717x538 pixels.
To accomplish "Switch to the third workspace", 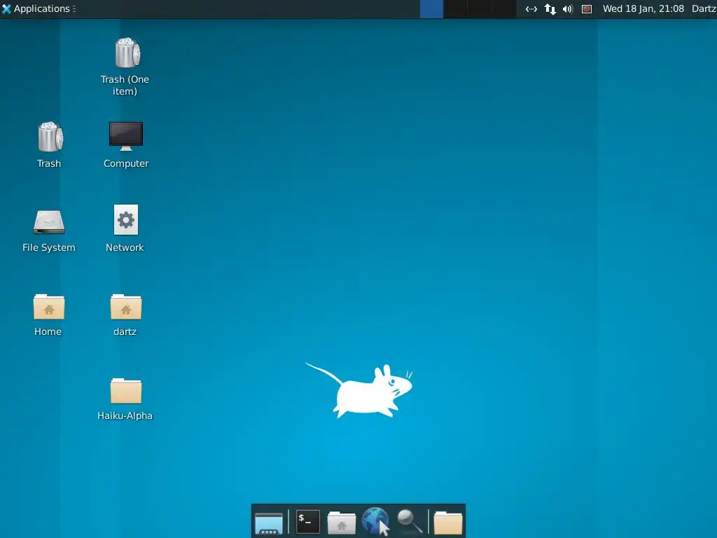I will pos(479,9).
